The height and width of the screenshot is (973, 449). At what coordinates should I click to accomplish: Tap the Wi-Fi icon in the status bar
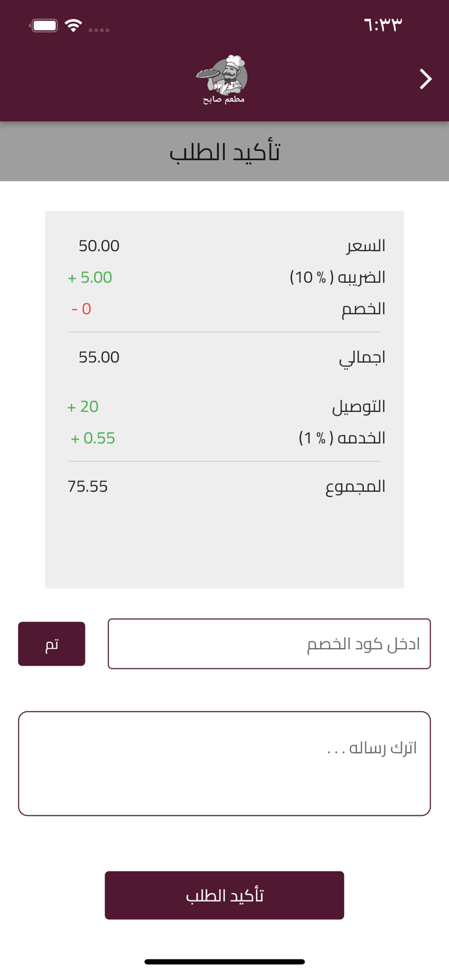point(74,27)
